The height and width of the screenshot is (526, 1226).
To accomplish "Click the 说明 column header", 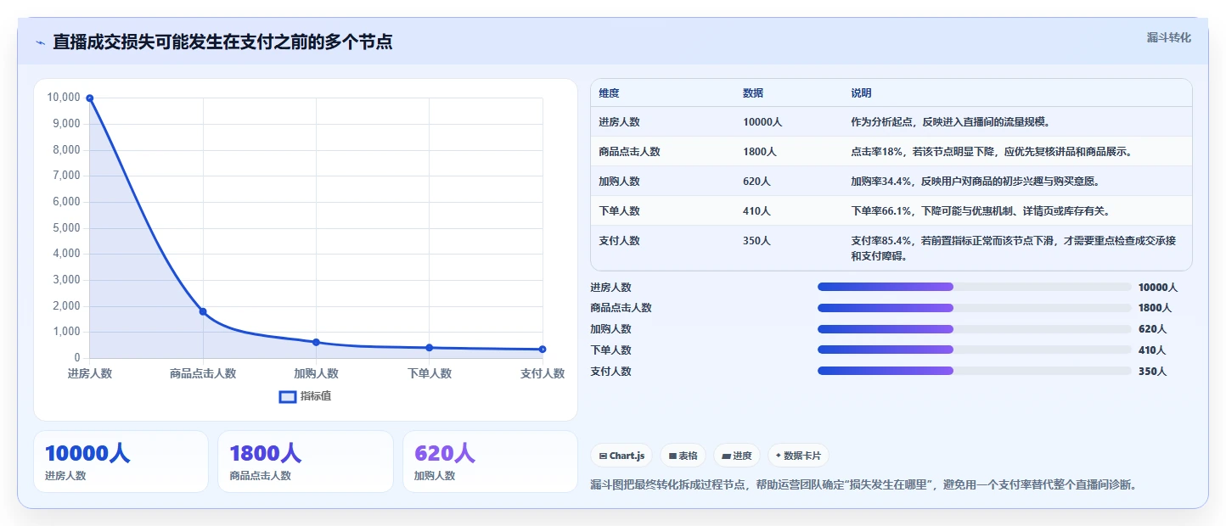I will (862, 93).
